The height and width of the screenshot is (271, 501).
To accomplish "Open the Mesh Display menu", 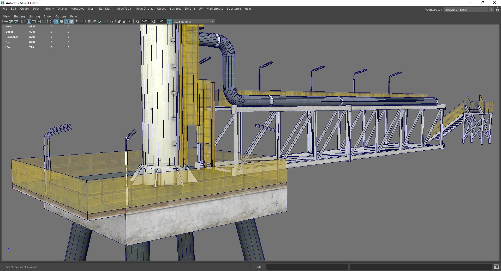I will (x=144, y=9).
